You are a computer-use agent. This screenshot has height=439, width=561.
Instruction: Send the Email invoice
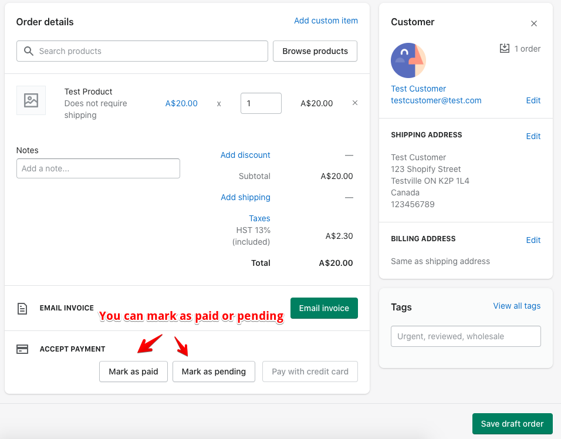[324, 308]
